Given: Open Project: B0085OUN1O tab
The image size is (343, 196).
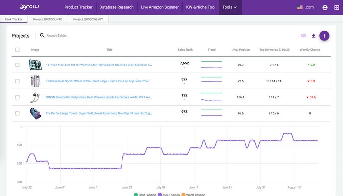Looking at the screenshot, I should pyautogui.click(x=48, y=19).
